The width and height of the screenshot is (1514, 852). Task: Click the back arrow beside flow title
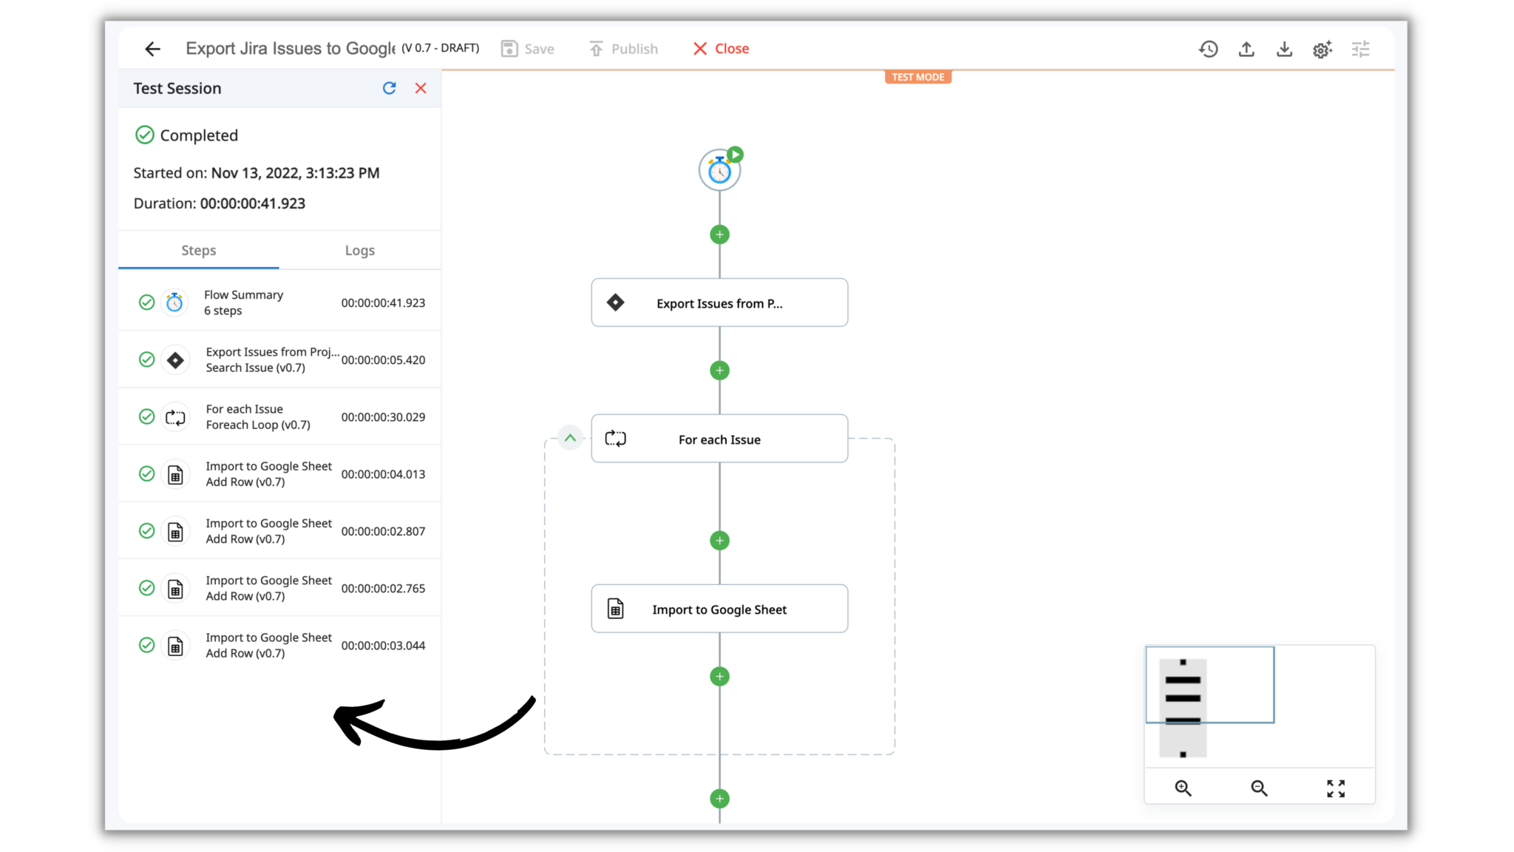pyautogui.click(x=152, y=48)
